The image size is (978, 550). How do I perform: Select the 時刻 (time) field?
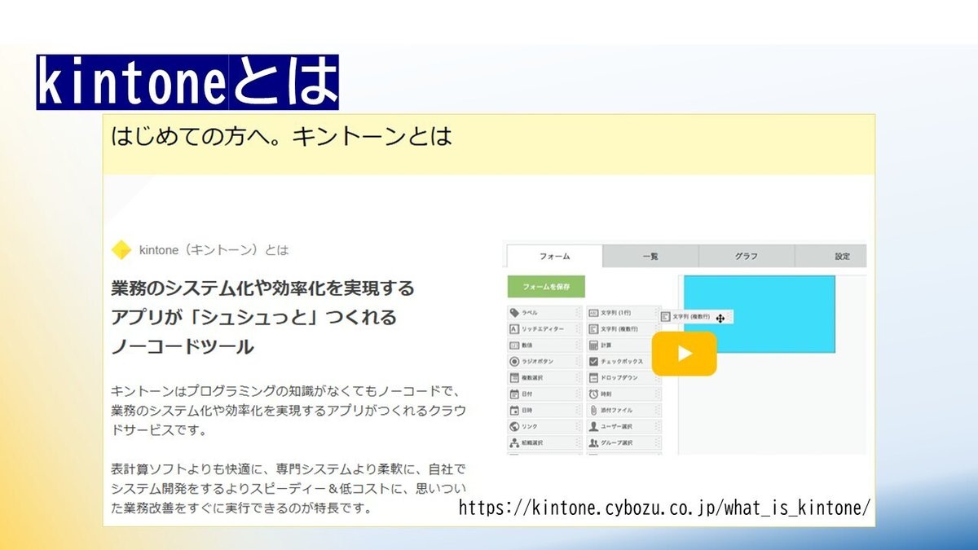619,394
